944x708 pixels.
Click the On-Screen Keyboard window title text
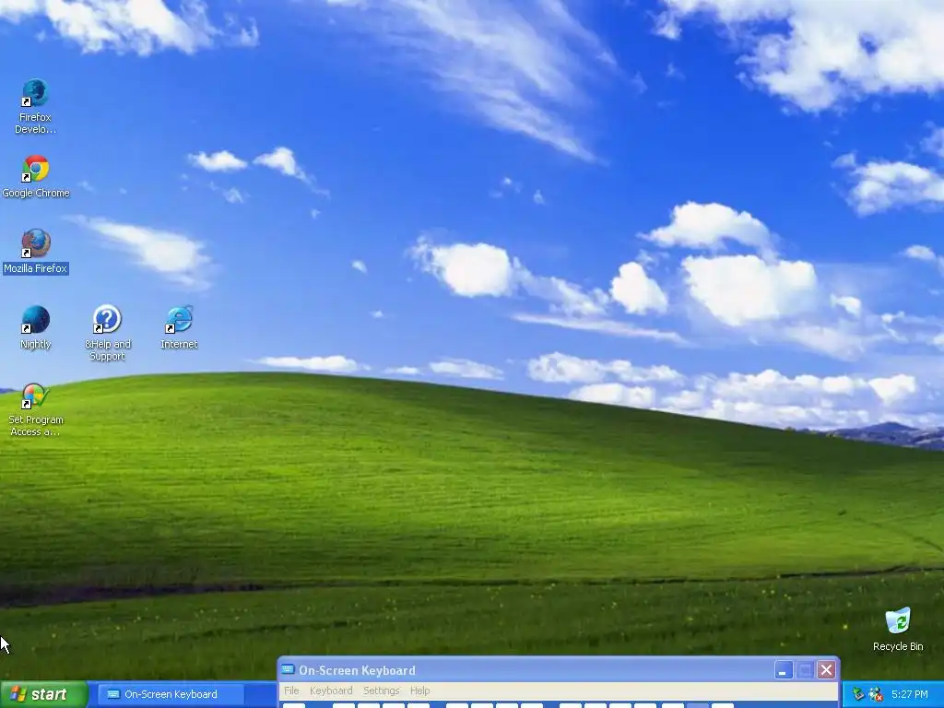pos(357,670)
